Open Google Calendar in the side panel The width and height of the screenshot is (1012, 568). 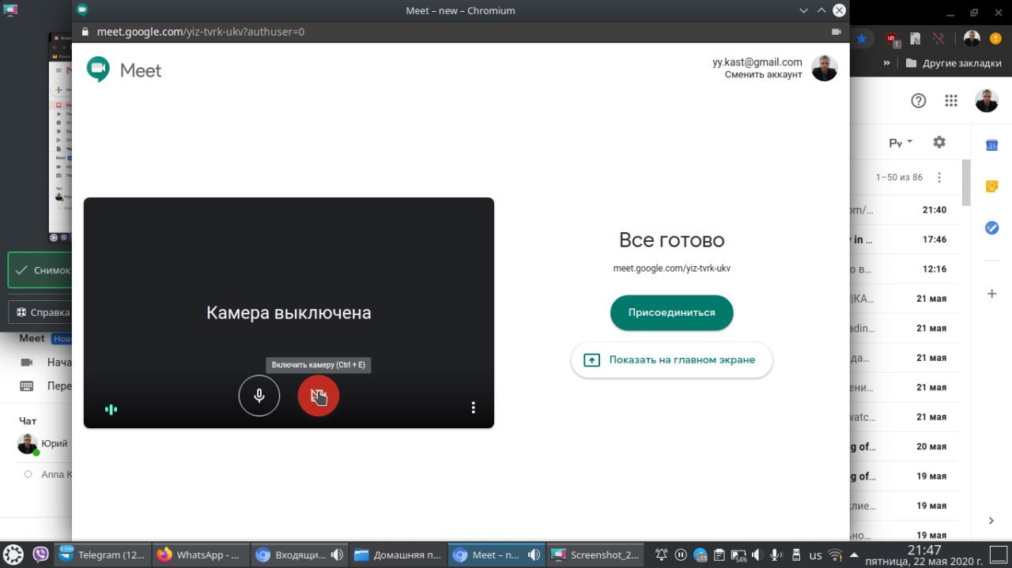991,145
